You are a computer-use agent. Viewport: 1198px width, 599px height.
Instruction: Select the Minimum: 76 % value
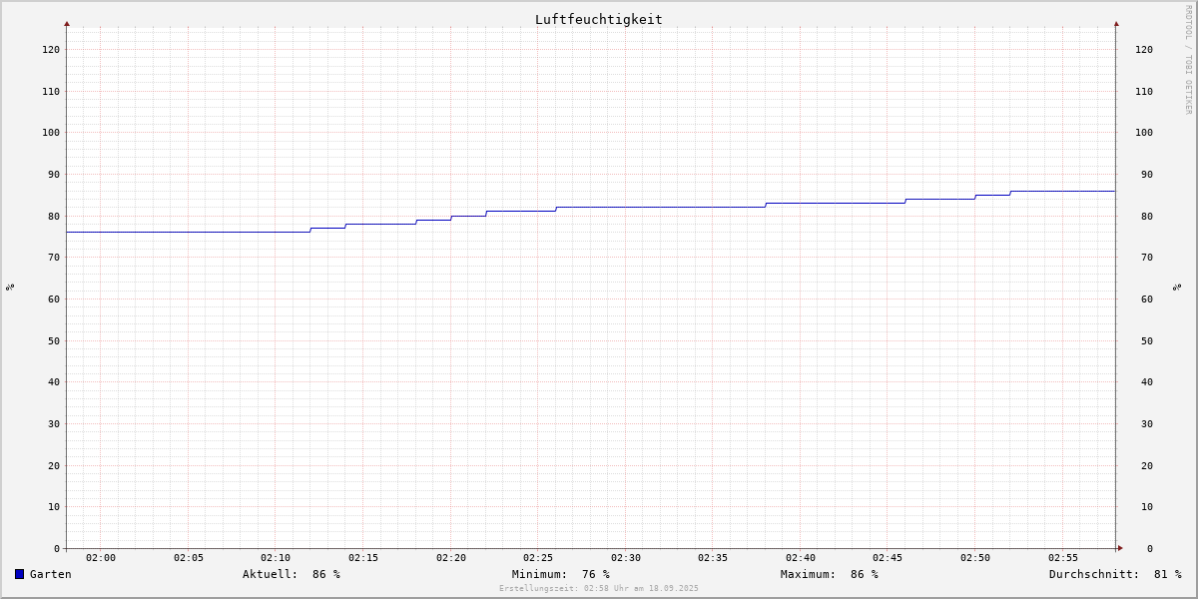561,574
